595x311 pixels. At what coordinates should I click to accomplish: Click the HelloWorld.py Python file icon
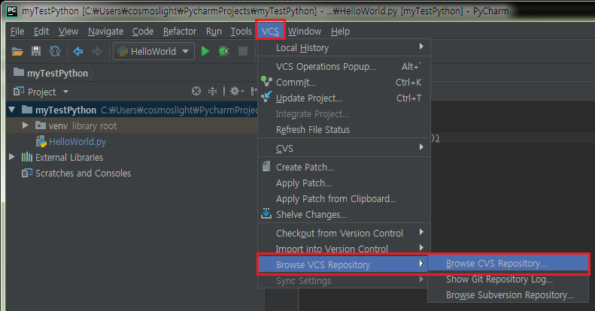(41, 142)
